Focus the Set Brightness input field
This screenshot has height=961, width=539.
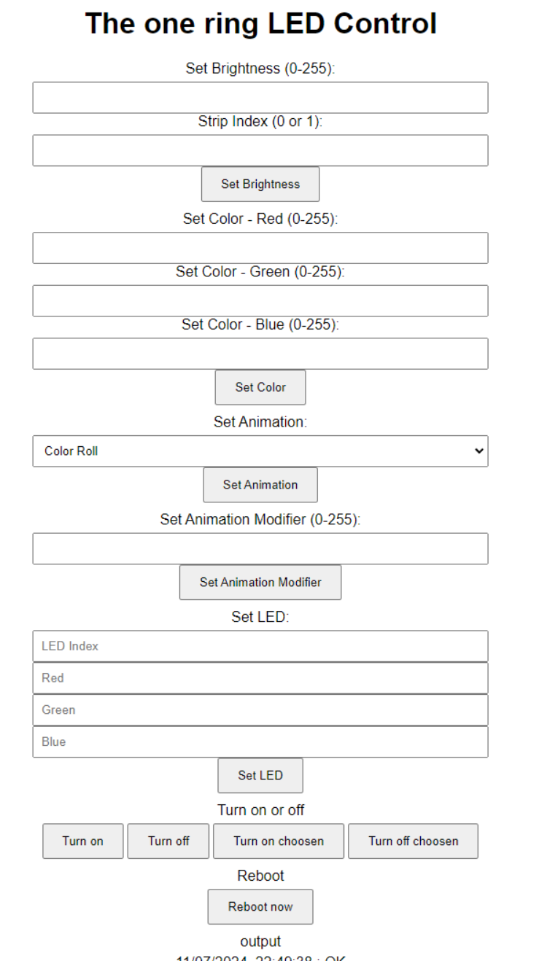coord(260,98)
